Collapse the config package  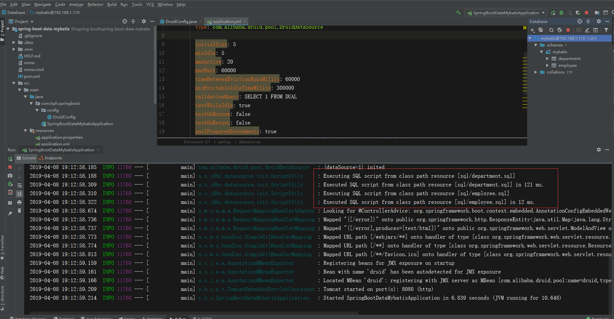click(x=37, y=110)
